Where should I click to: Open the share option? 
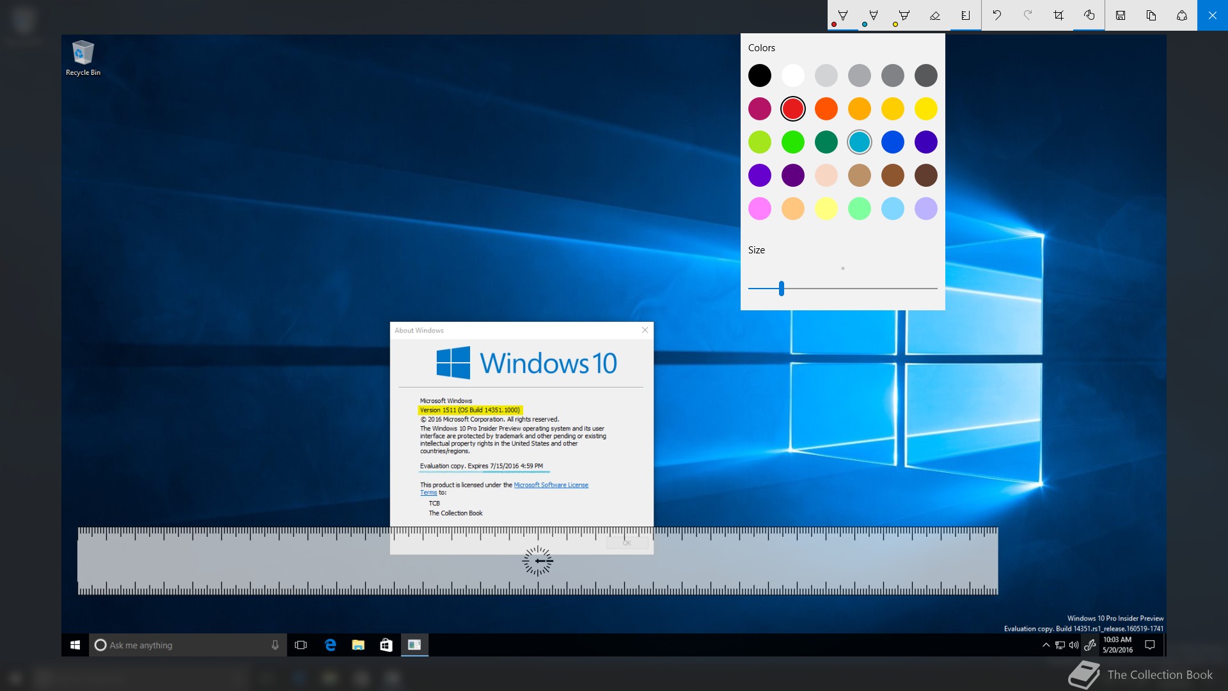(1182, 15)
